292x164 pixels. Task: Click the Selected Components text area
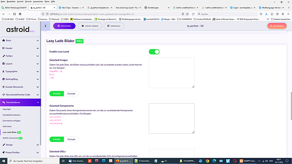[172, 118]
